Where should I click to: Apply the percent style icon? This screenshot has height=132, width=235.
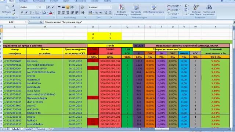(x=97, y=13)
